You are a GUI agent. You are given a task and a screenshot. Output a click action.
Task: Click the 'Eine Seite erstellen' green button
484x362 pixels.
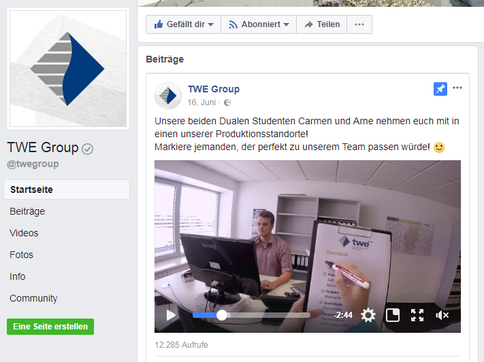click(x=50, y=327)
